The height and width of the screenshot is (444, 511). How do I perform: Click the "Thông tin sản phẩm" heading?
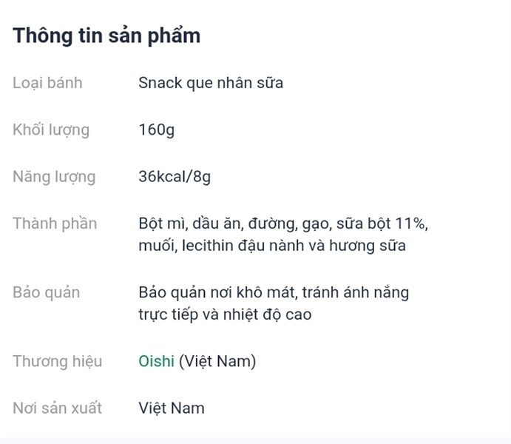[x=106, y=36]
